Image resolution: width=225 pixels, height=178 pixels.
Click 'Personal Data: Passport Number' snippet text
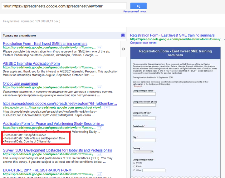25,135
